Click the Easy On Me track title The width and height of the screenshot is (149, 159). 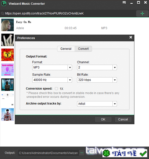click(x=24, y=22)
